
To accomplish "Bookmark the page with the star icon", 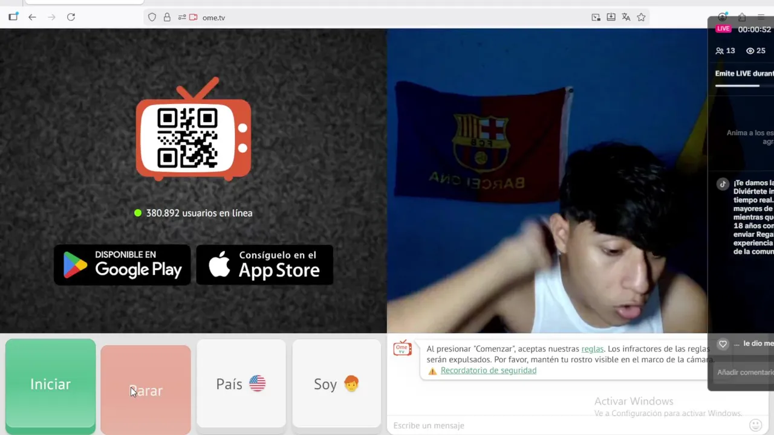I will pos(641,18).
